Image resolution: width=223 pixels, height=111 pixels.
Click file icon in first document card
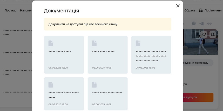click(x=51, y=43)
